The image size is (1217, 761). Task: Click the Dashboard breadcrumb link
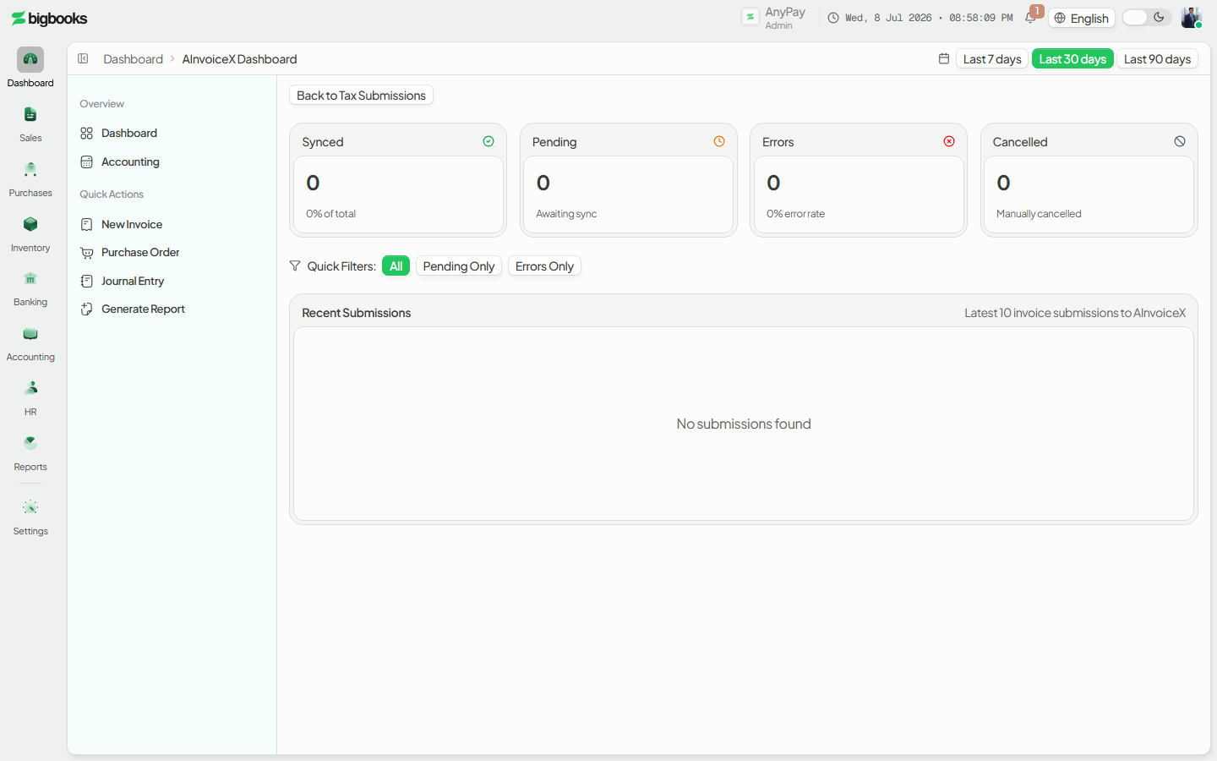[133, 58]
